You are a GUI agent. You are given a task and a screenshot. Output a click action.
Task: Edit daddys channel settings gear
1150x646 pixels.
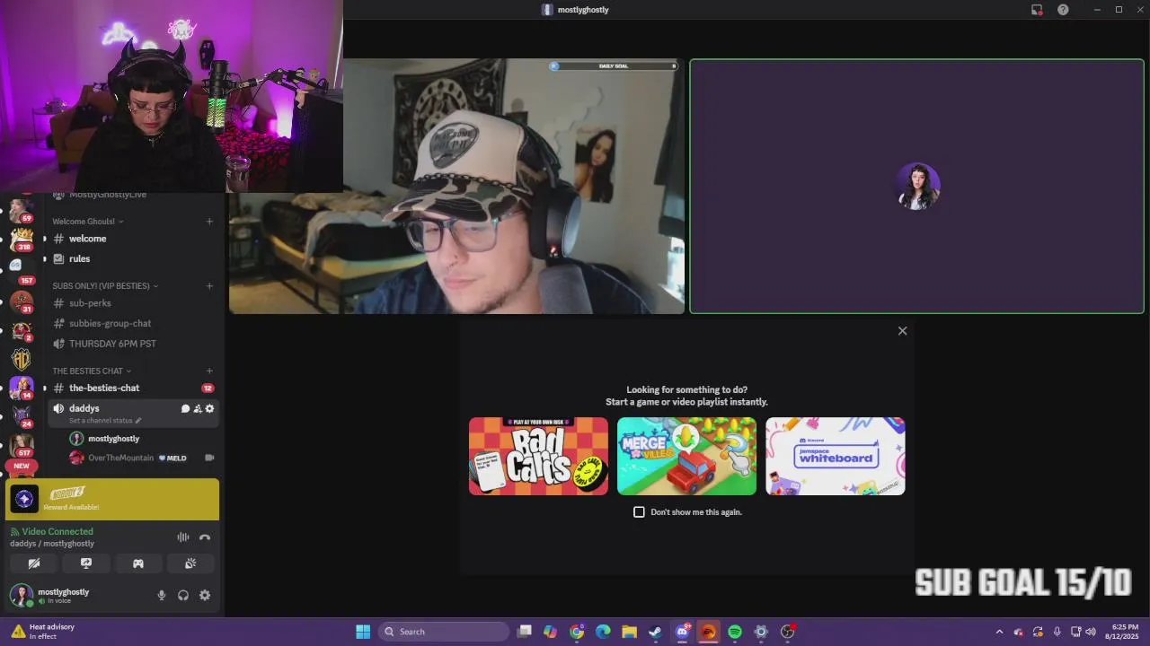(210, 408)
